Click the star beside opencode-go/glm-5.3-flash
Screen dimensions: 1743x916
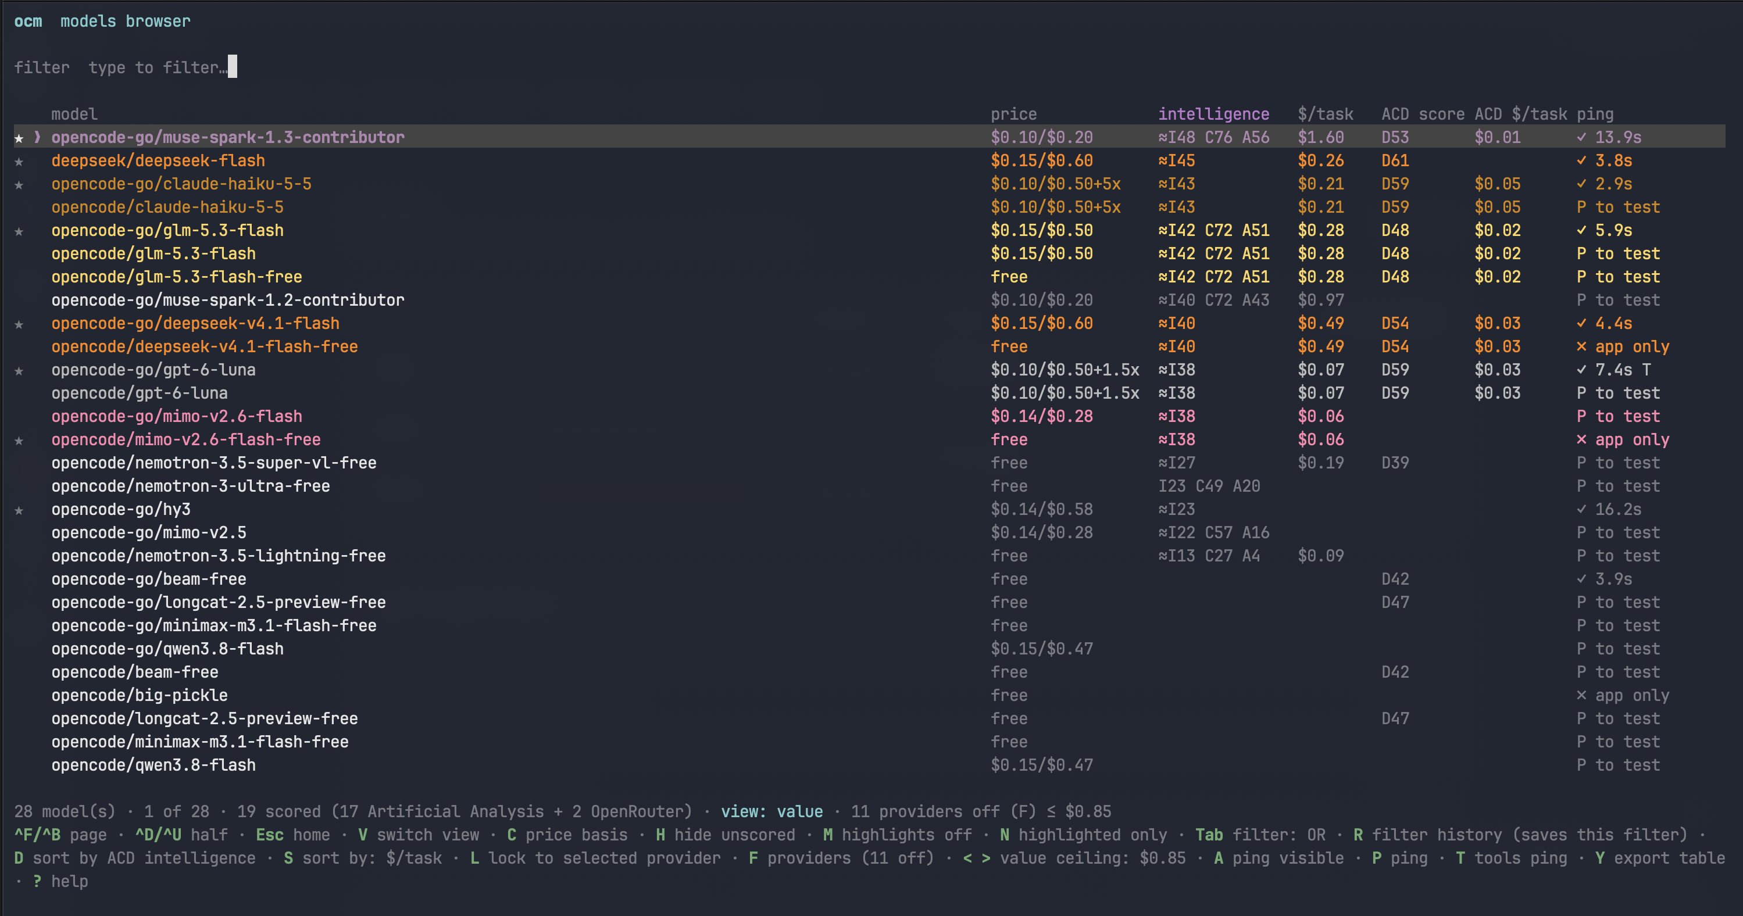[19, 231]
